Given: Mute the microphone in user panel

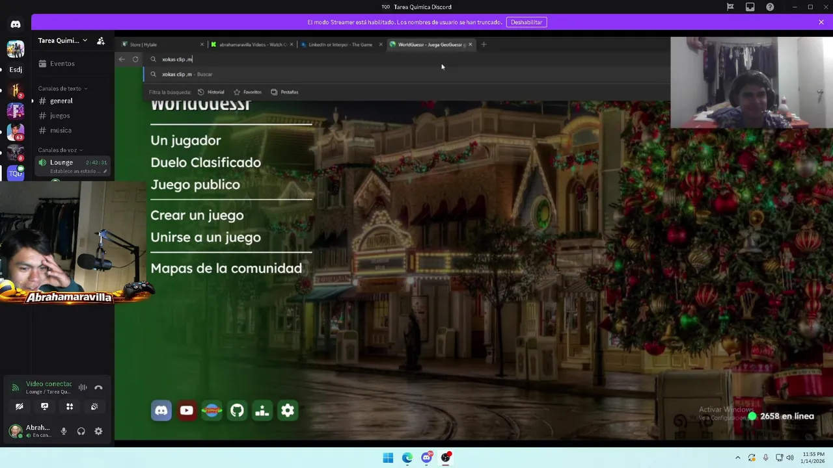Looking at the screenshot, I should coord(64,431).
